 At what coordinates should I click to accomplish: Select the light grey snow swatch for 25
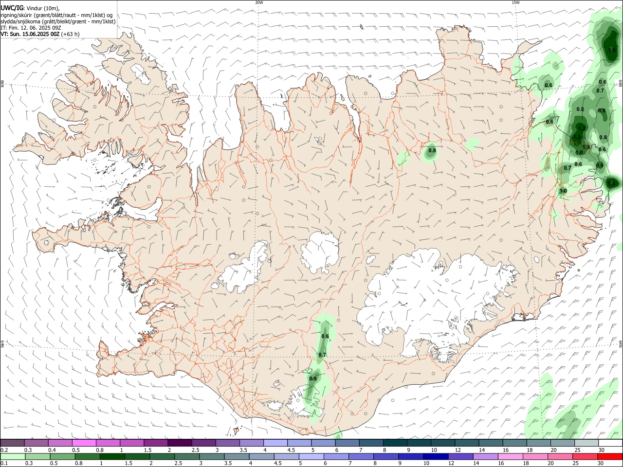coord(586,443)
